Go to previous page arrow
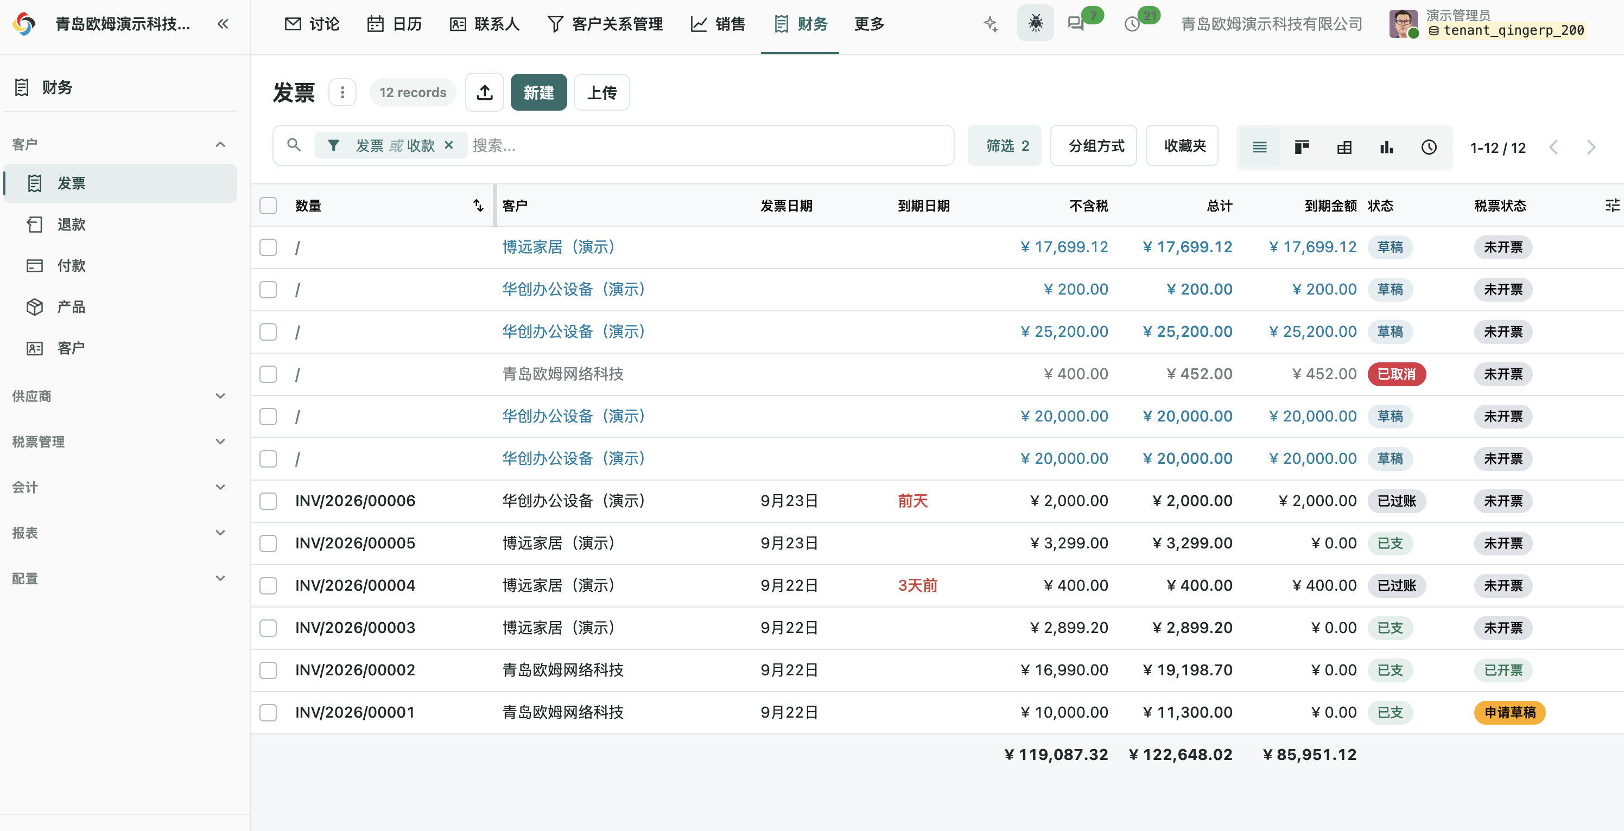This screenshot has width=1624, height=831. coord(1553,148)
